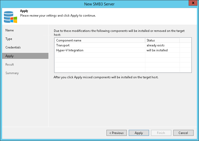The width and height of the screenshot is (199, 141).
Task: Cancel the wizard
Action: (183, 133)
